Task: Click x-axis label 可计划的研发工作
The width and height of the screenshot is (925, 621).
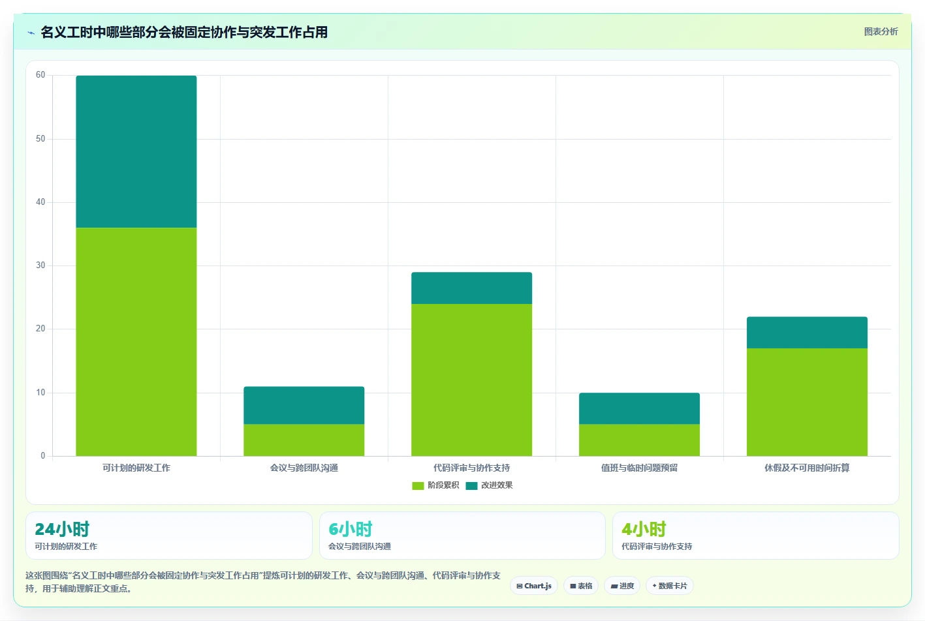Action: click(x=136, y=468)
